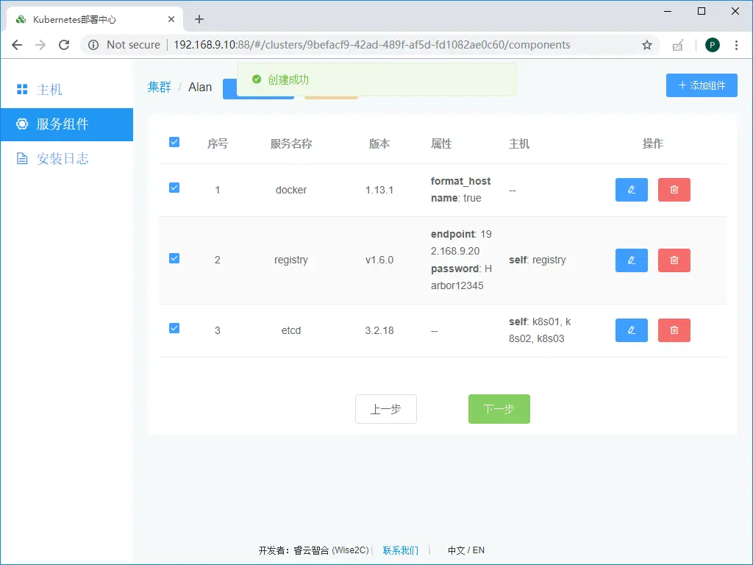The image size is (753, 565).
Task: Click the 集群 breadcrumb link
Action: tap(160, 87)
